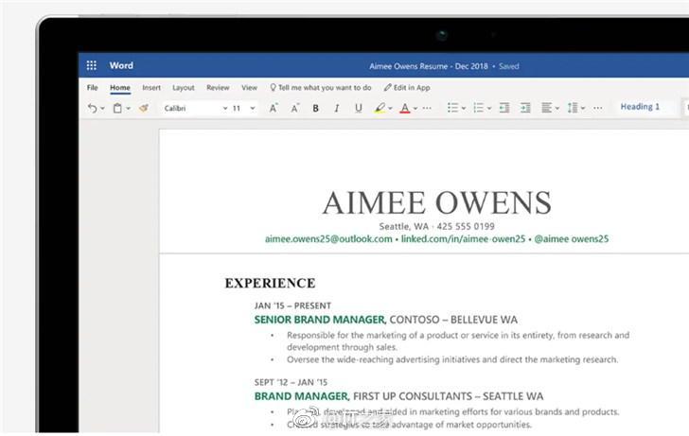Expand the line spacing dropdown arrow
Viewport: 689px width, 436px height.
click(583, 109)
